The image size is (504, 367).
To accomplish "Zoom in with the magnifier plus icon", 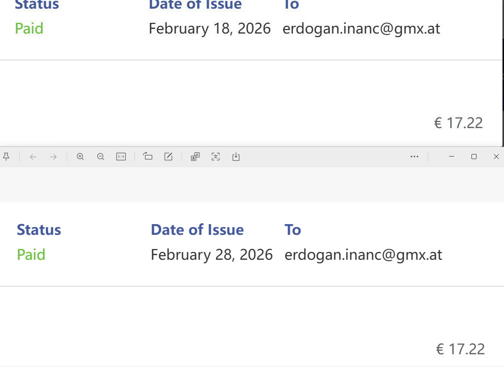I will (x=80, y=157).
